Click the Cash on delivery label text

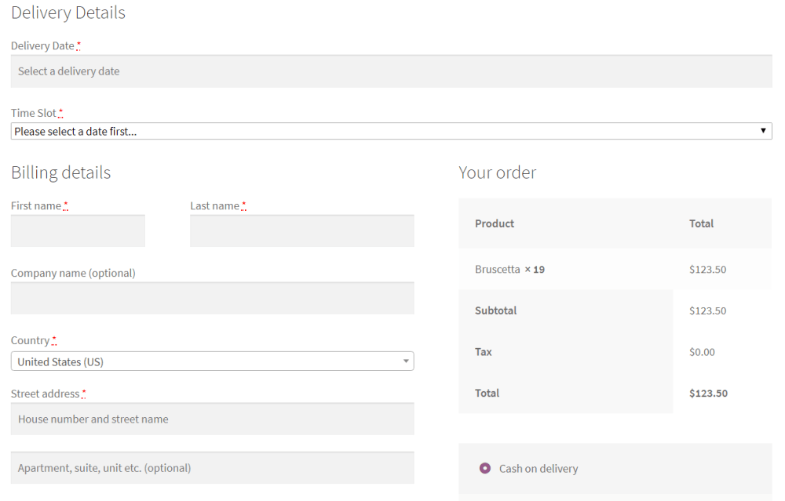539,469
